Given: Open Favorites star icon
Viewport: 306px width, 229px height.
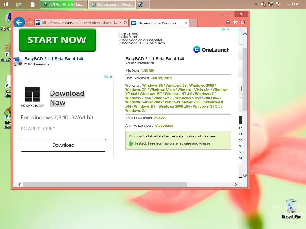Looking at the screenshot, I should (235, 22).
